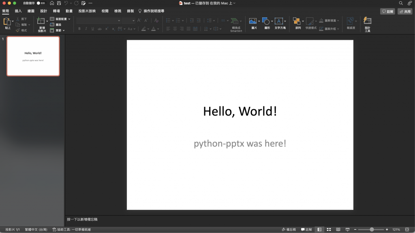
Task: Open the 圖形 shapes dropdown arrow
Action: pos(272,21)
